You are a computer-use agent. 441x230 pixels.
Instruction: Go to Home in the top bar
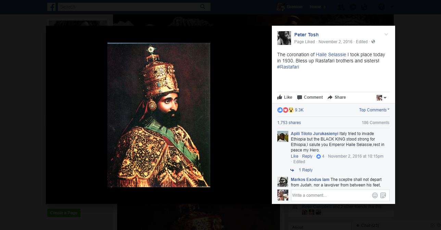coord(315,7)
